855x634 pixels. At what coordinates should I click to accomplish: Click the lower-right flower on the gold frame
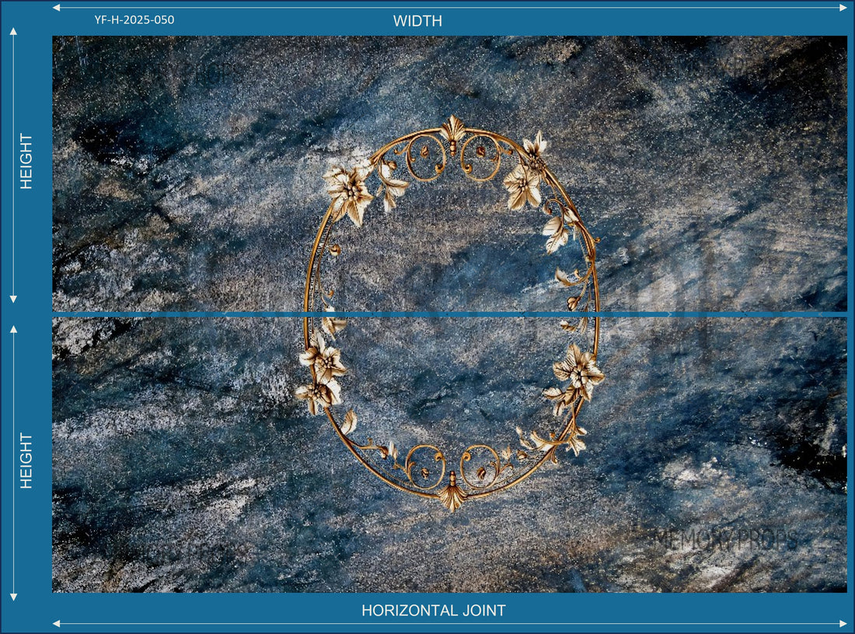point(577,373)
